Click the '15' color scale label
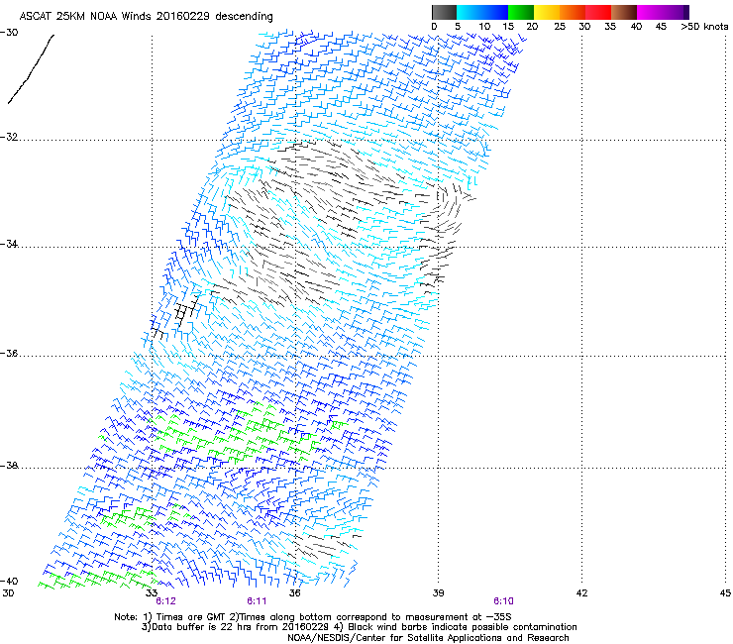The width and height of the screenshot is (733, 644). 508,27
